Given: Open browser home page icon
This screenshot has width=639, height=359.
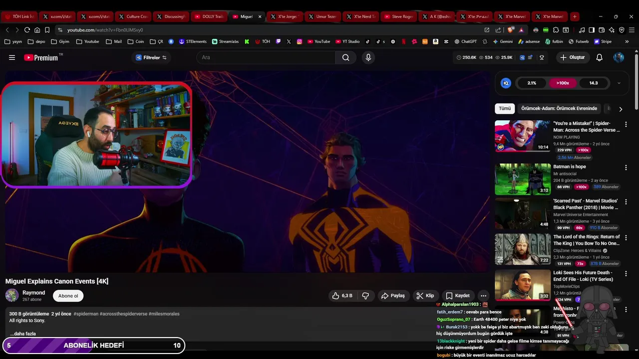Looking at the screenshot, I should (37, 30).
